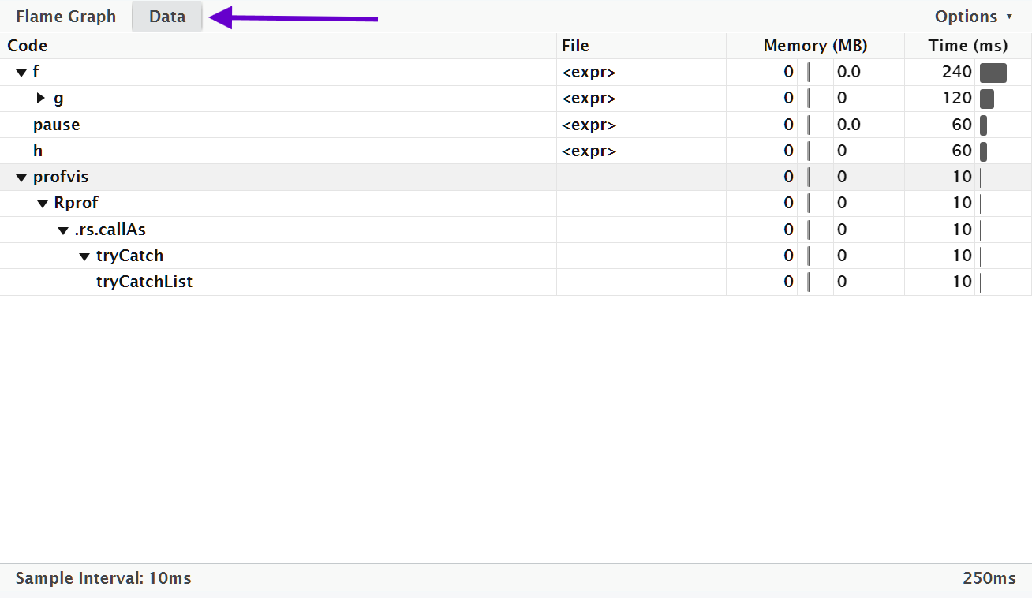Expand the g function row
1032x598 pixels.
(42, 99)
